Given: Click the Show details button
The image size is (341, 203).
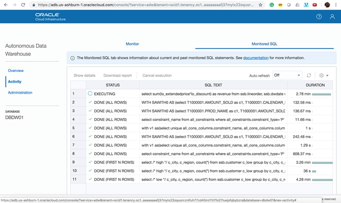Looking at the screenshot, I should tap(84, 75).
